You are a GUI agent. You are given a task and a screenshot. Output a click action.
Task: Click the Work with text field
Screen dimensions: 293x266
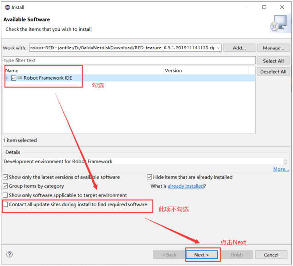[126, 48]
